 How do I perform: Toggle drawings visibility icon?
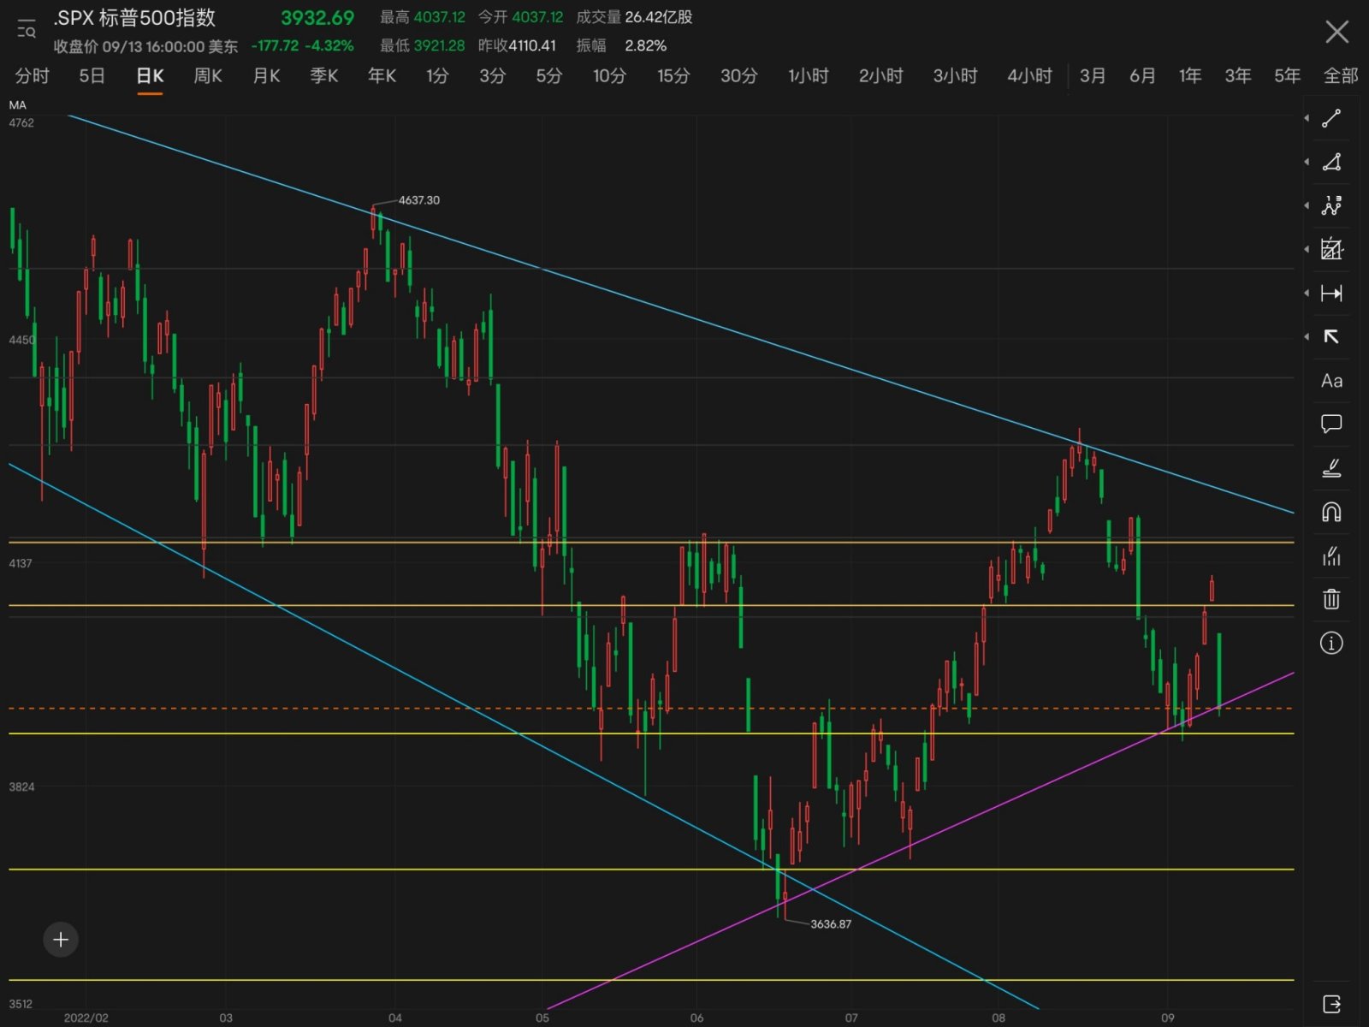(1331, 556)
